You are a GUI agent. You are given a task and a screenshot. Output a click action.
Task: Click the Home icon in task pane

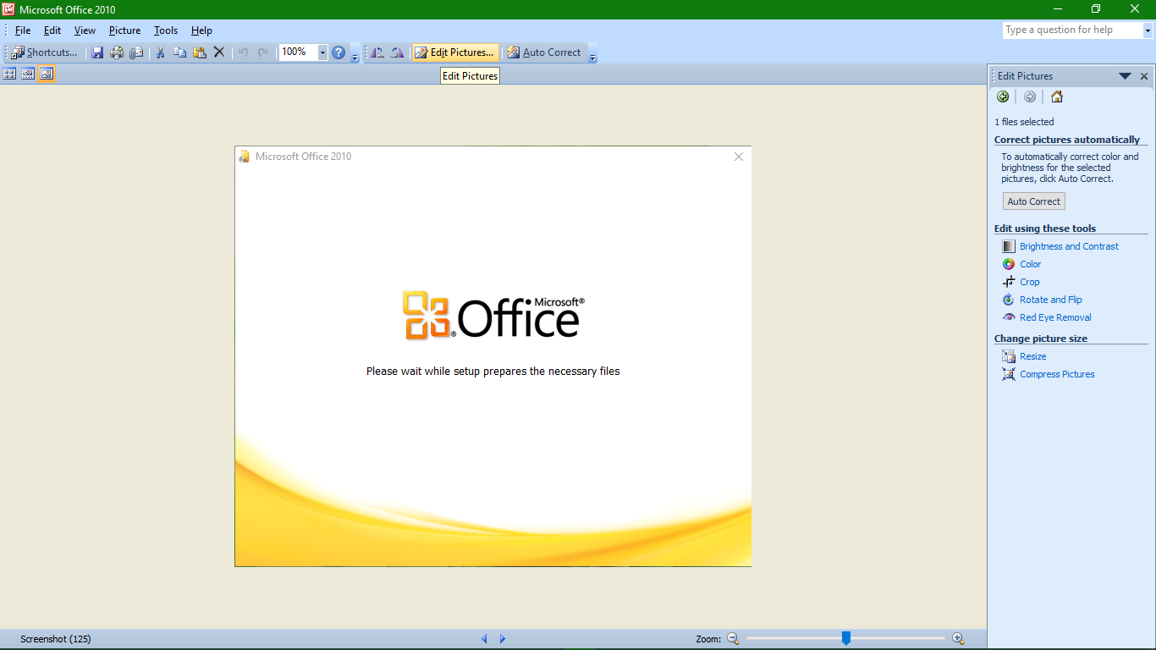click(x=1057, y=96)
